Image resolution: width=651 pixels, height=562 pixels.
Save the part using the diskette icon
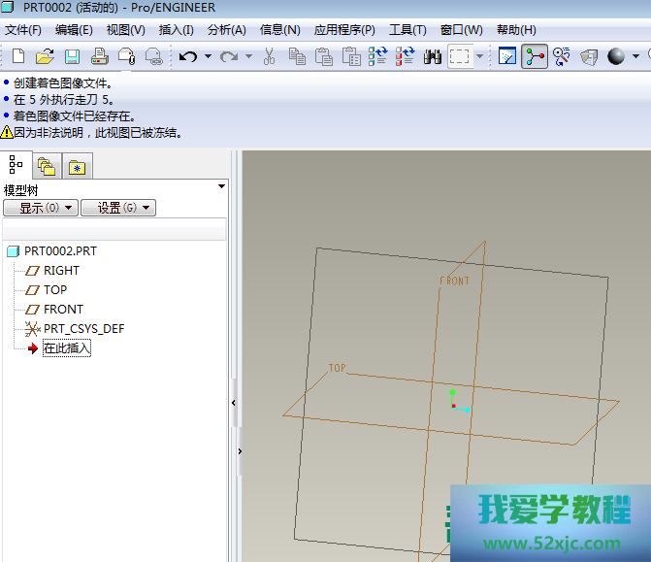(x=72, y=56)
